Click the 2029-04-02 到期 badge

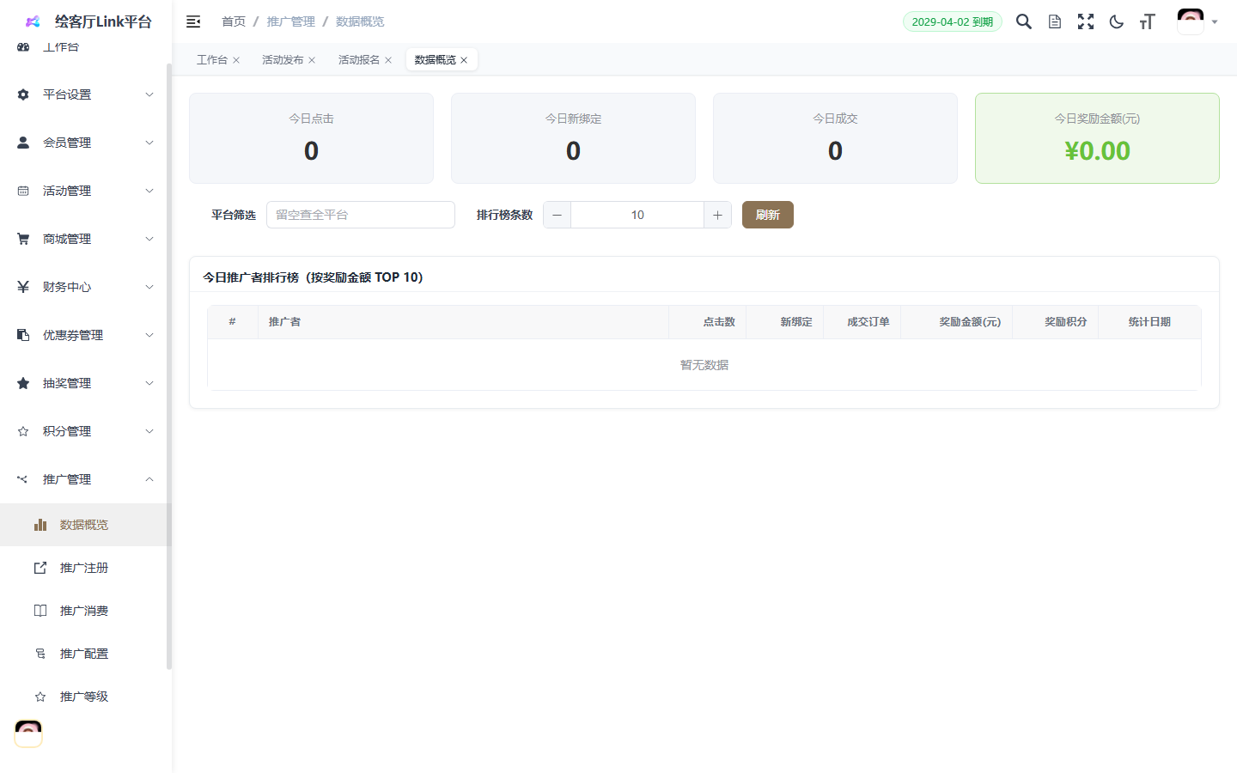[x=953, y=21]
